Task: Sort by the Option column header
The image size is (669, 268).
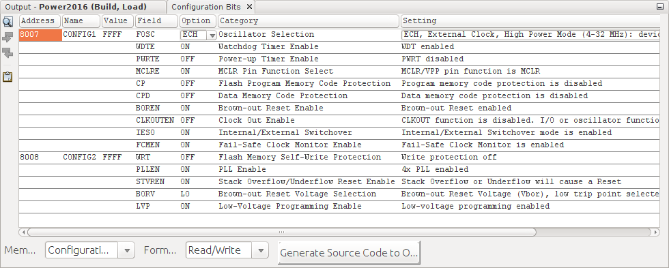Action: tap(198, 21)
